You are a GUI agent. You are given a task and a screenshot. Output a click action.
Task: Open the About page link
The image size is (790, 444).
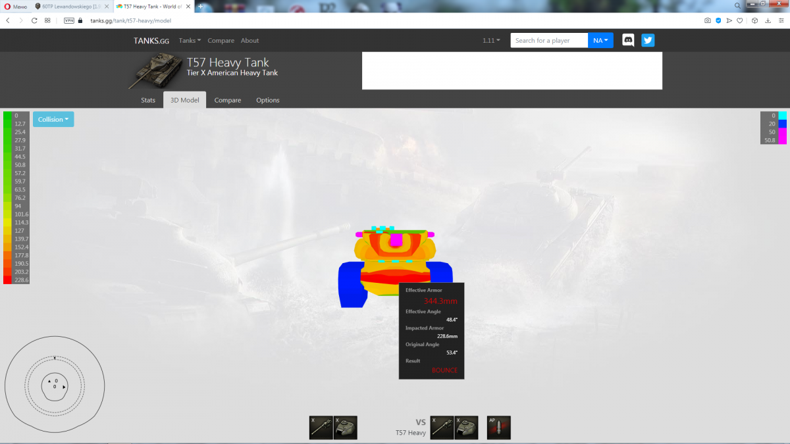point(250,40)
